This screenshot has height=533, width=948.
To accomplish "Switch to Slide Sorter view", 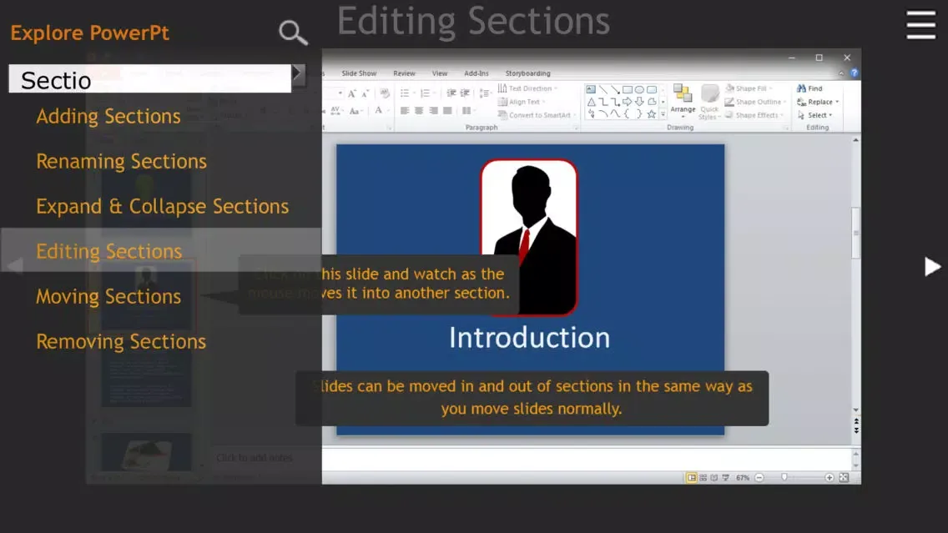I will pyautogui.click(x=703, y=477).
